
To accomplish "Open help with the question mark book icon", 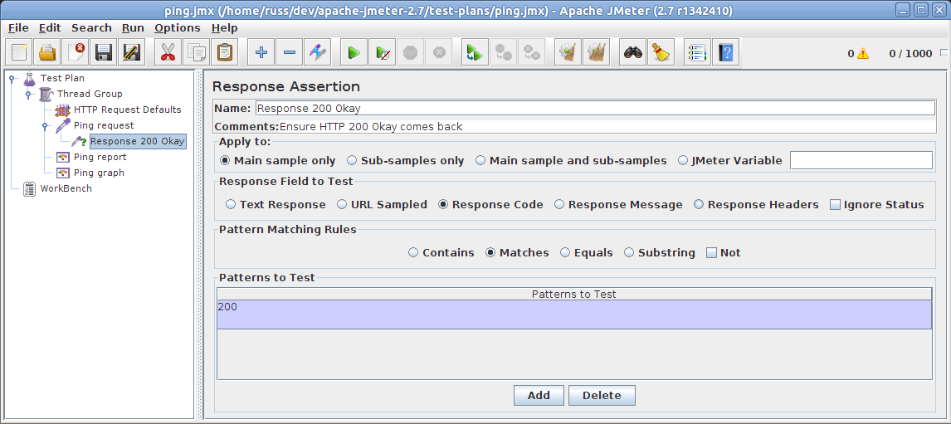I will click(725, 53).
